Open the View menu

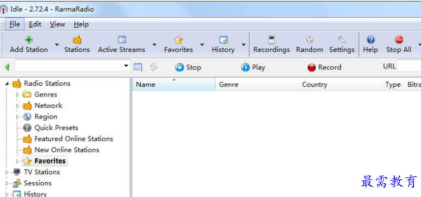pyautogui.click(x=57, y=24)
